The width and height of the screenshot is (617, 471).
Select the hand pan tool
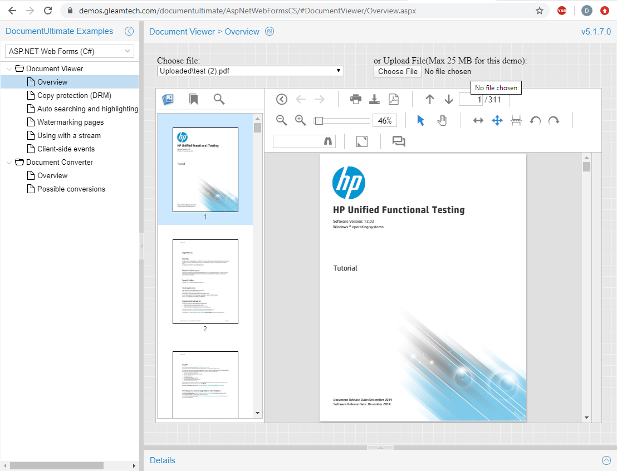[442, 120]
